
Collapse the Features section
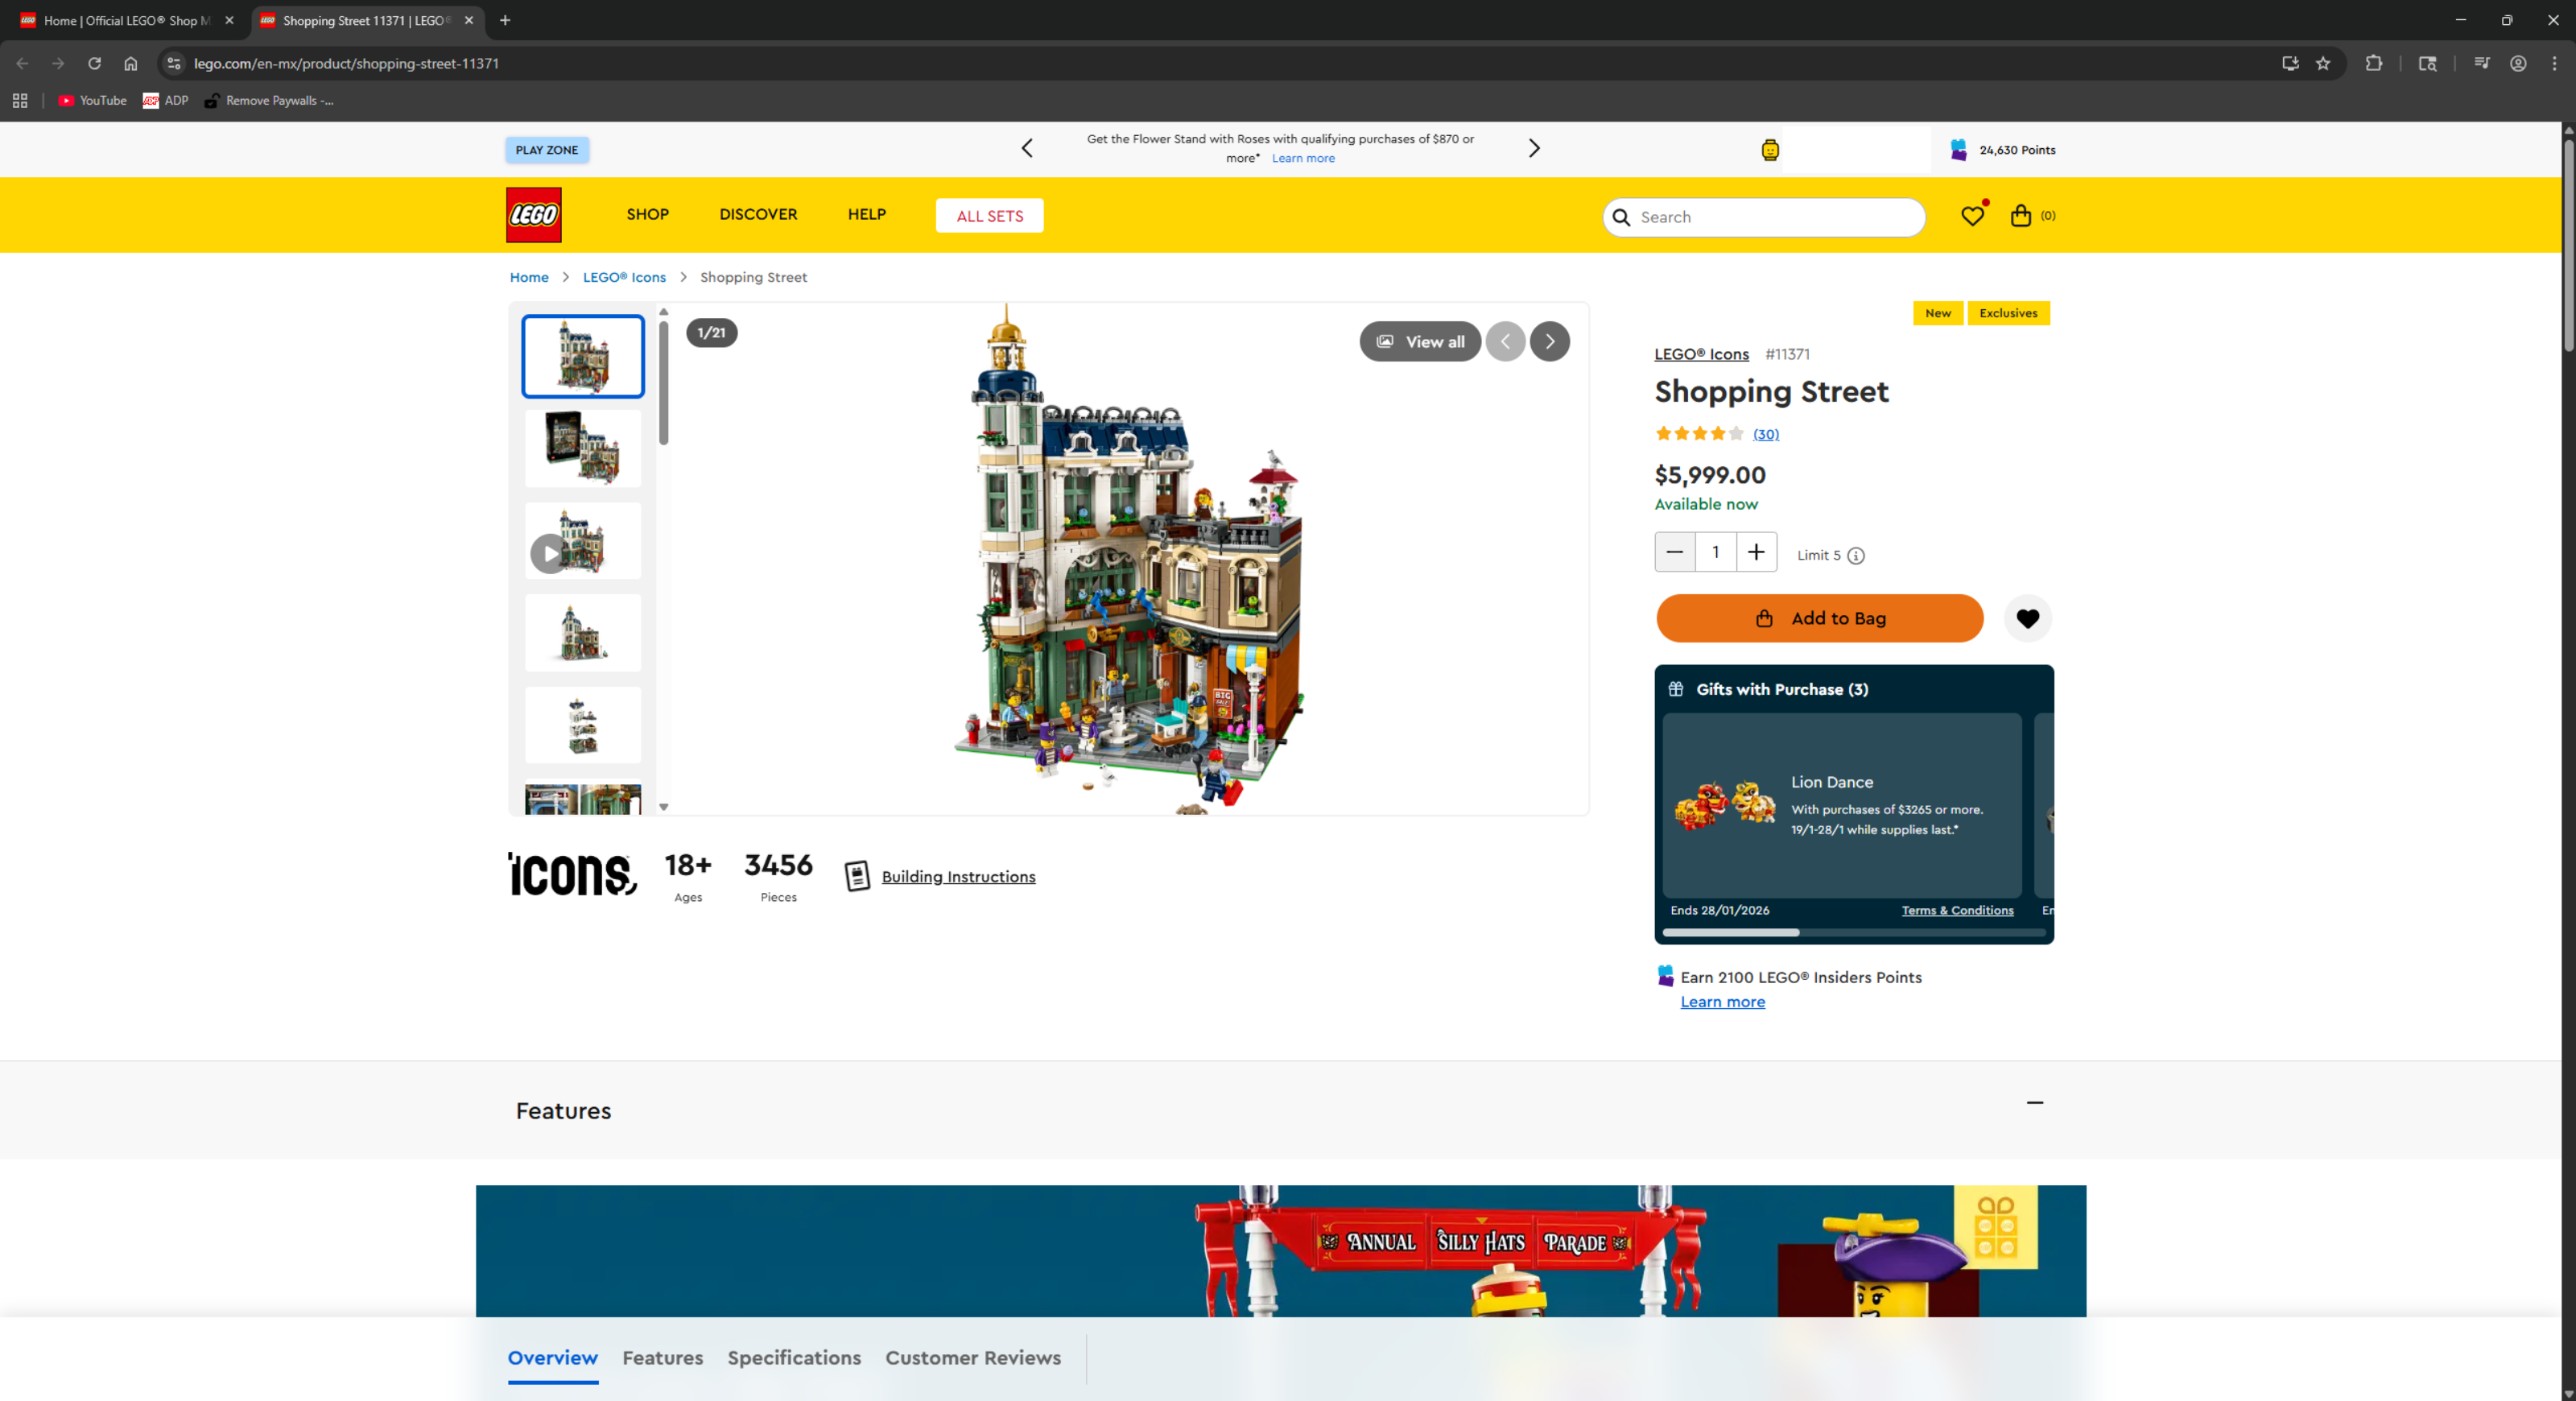[2034, 1103]
